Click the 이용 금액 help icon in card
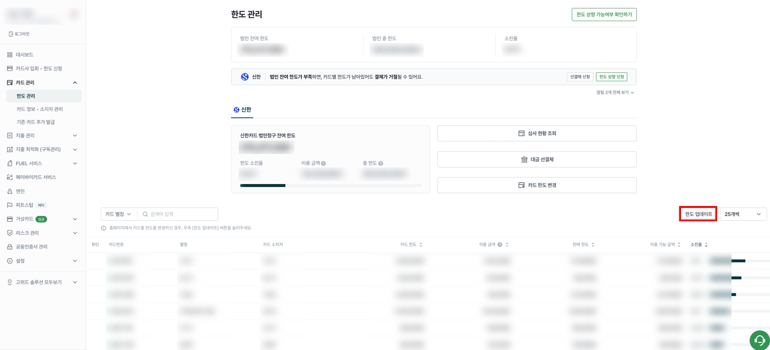 pos(323,163)
